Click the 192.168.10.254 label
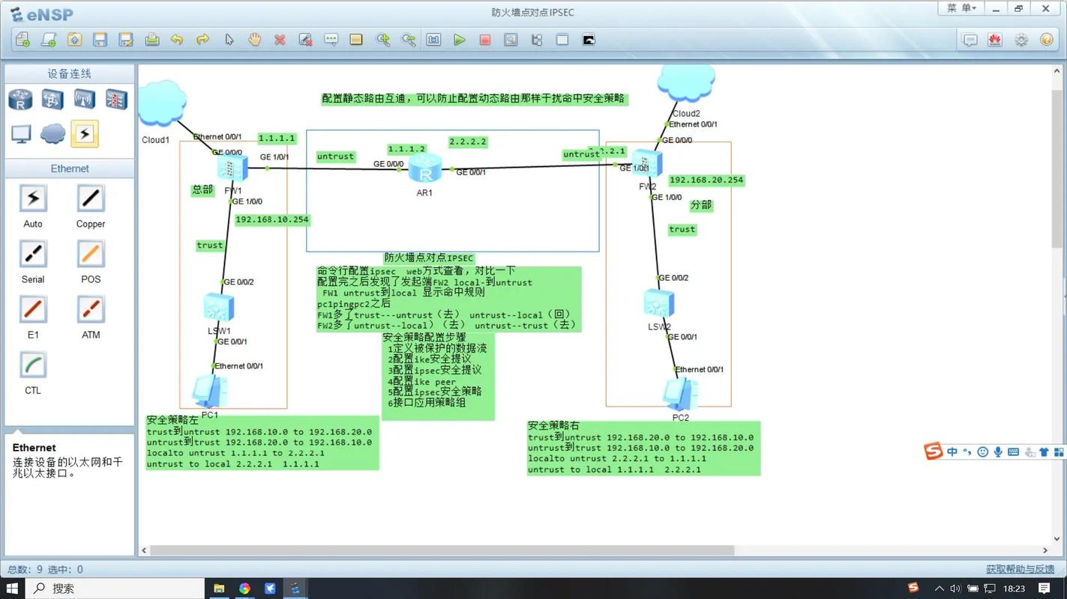The width and height of the screenshot is (1067, 599). [272, 220]
